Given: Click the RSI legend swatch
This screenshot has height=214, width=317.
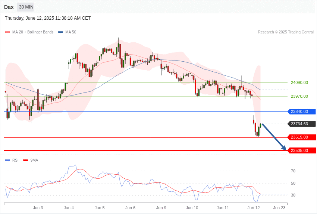Looking at the screenshot, I should point(7,160).
